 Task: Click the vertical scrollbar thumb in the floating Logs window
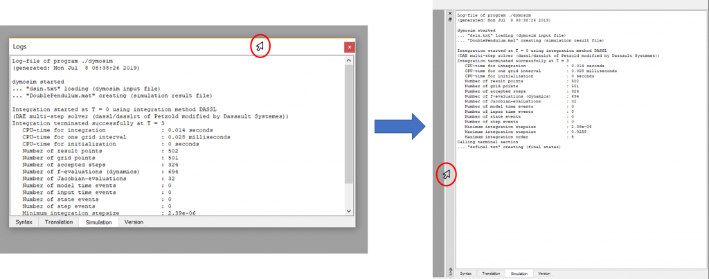point(349,125)
